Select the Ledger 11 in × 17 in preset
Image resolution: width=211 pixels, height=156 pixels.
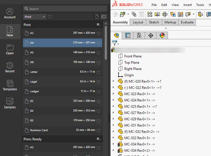63,91
